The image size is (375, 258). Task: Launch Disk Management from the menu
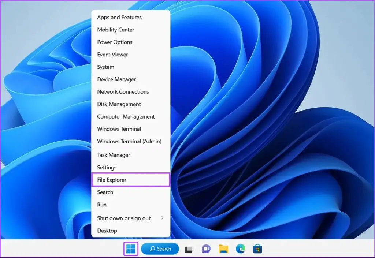pyautogui.click(x=119, y=104)
